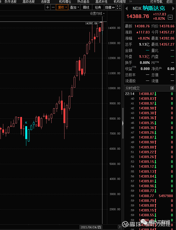Advance chart with bottom double-arrow icon
The width and height of the screenshot is (176, 230).
coord(120,227)
